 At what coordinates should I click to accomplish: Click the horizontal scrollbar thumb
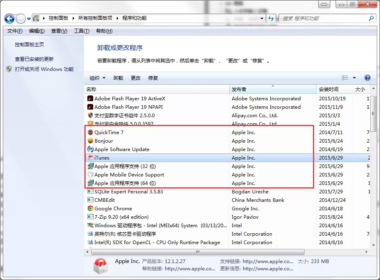(198, 252)
